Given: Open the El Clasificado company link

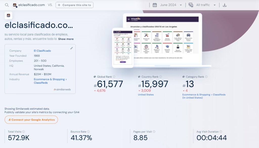Looking at the screenshot, I should click(x=42, y=51).
